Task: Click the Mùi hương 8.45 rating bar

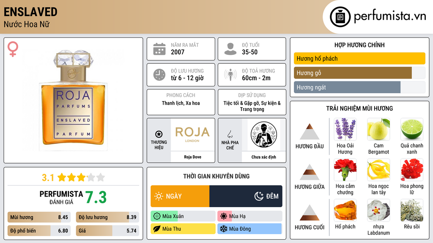Action: pos(39,217)
